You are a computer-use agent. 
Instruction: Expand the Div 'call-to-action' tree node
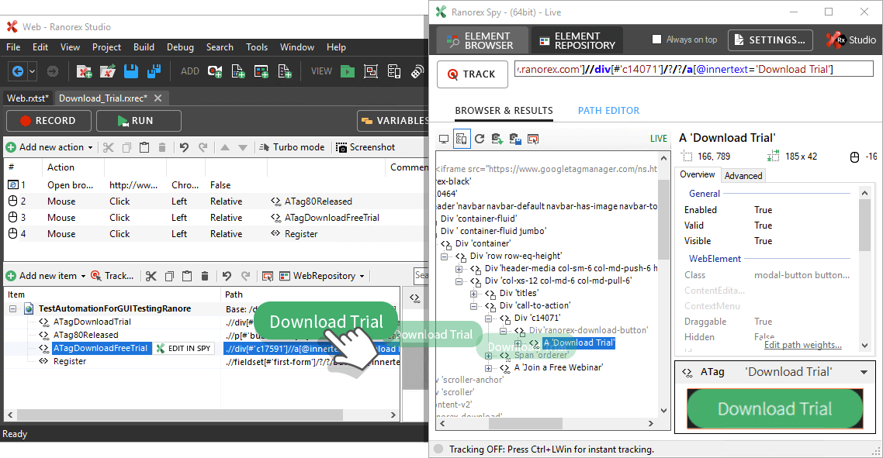click(x=473, y=305)
